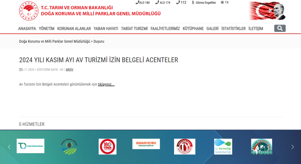Click the headline 2024 YILI KASIM AYI AV TURİZMİ
The height and width of the screenshot is (164, 301).
pos(98,60)
